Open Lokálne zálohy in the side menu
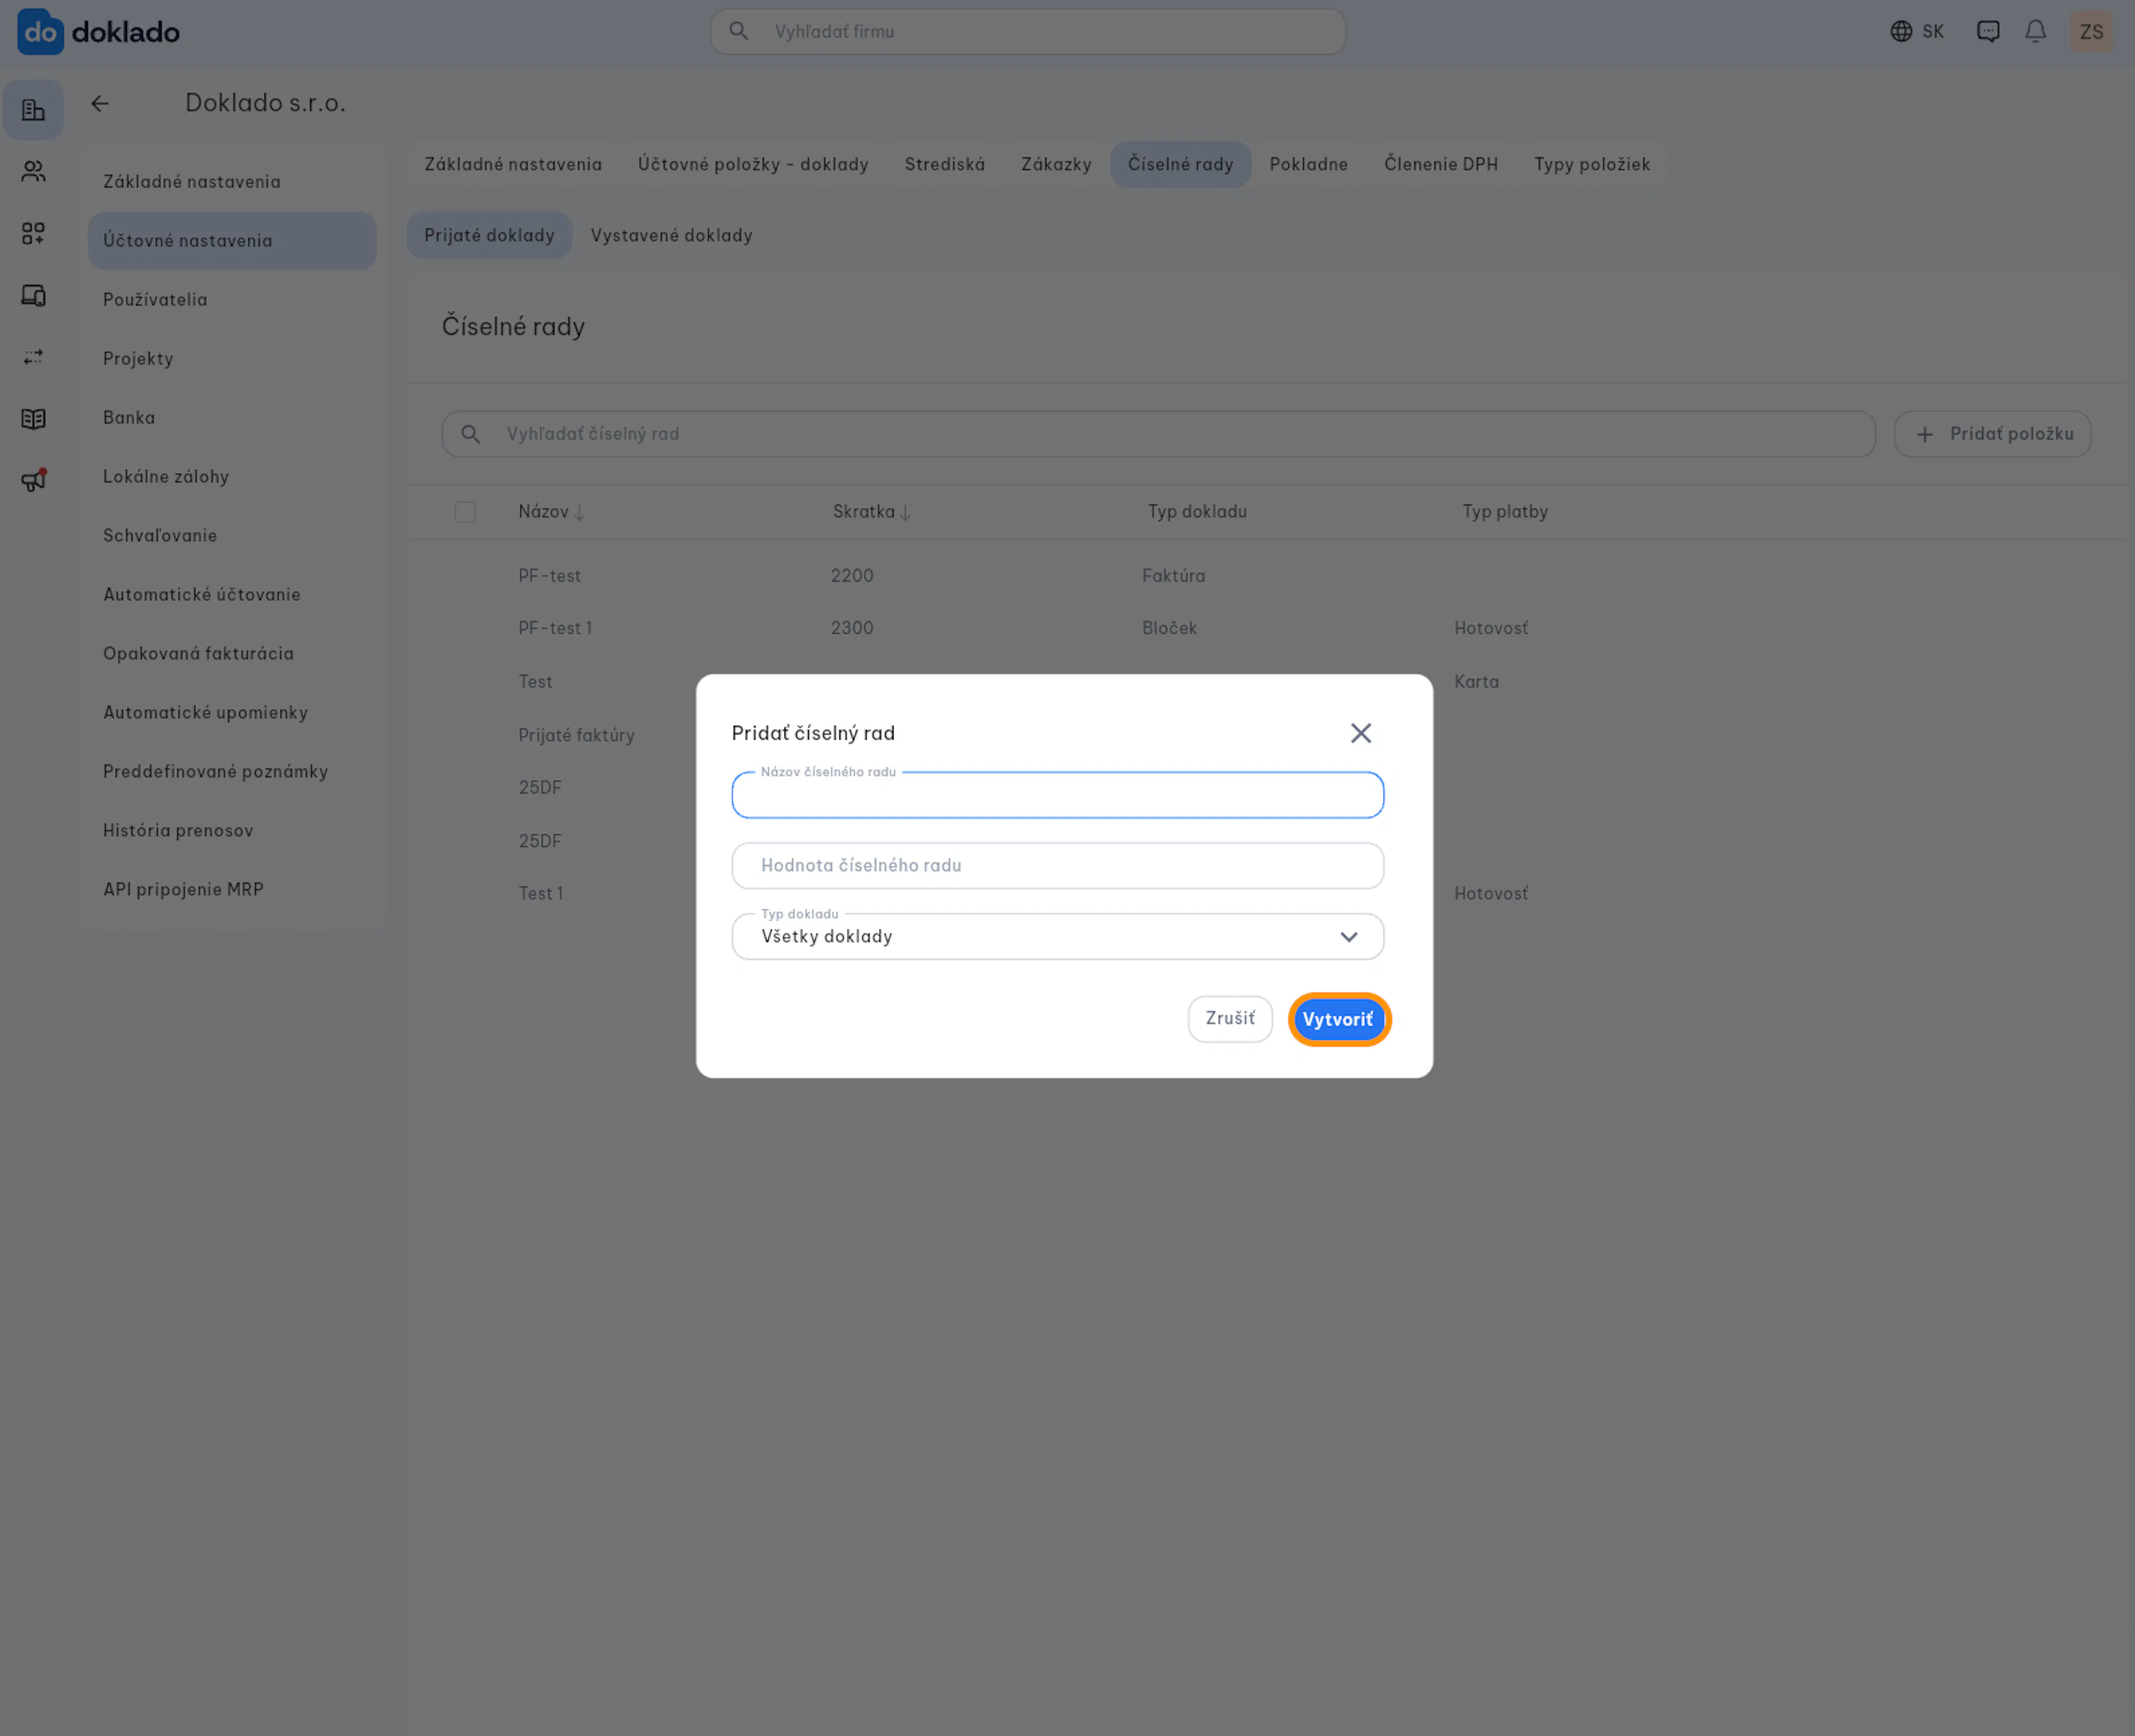Screen dimensions: 2135x1736 [232, 477]
